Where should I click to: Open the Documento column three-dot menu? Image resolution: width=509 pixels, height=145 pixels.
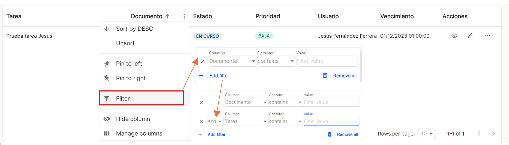[x=184, y=16]
